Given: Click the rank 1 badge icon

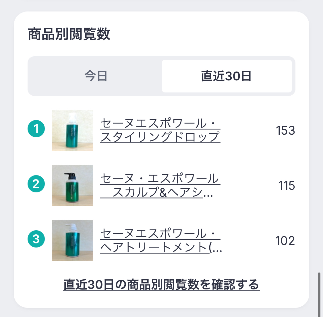Looking at the screenshot, I should pyautogui.click(x=36, y=129).
